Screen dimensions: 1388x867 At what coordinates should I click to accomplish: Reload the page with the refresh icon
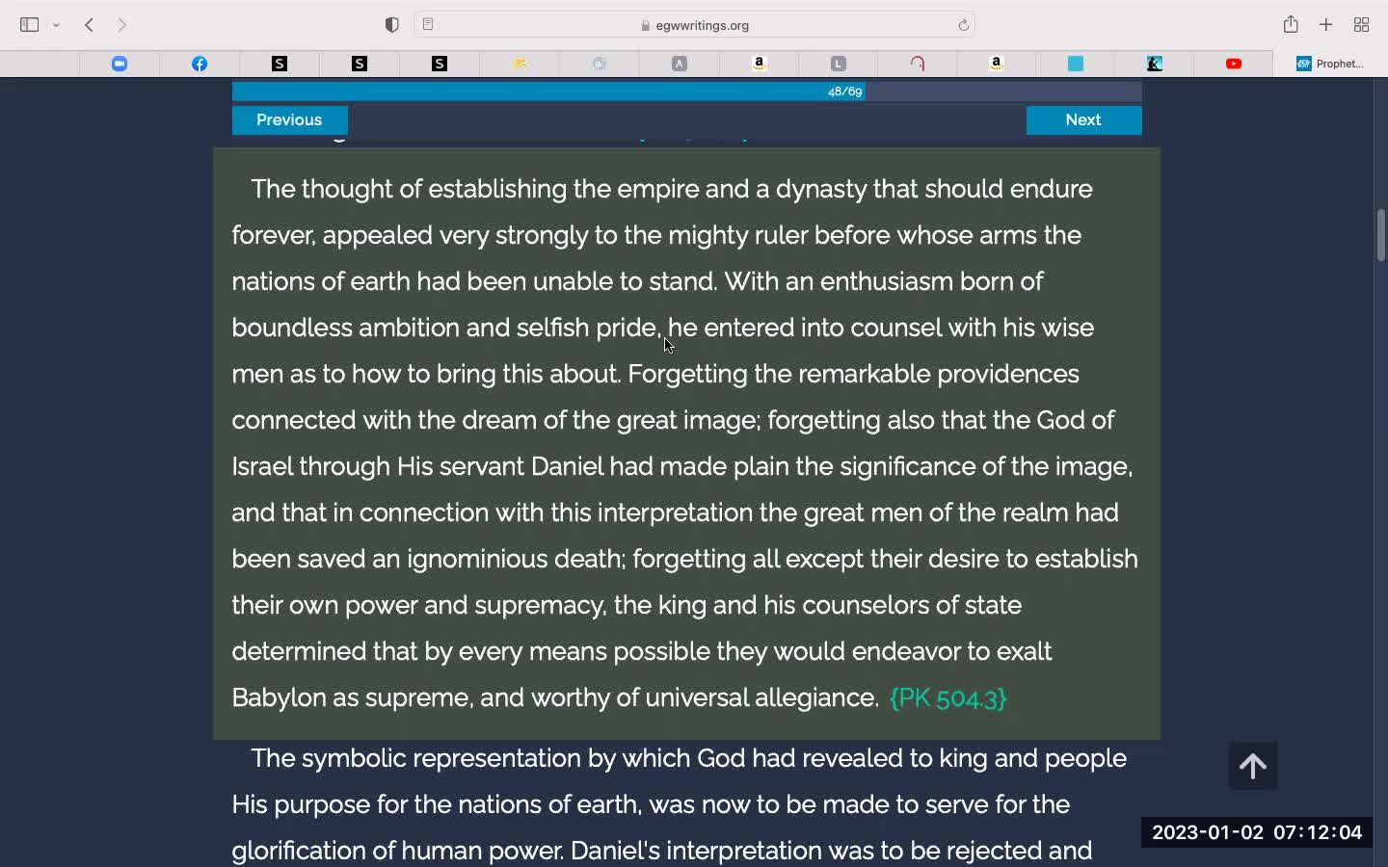963,25
